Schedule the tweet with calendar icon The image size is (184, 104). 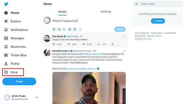(75, 29)
